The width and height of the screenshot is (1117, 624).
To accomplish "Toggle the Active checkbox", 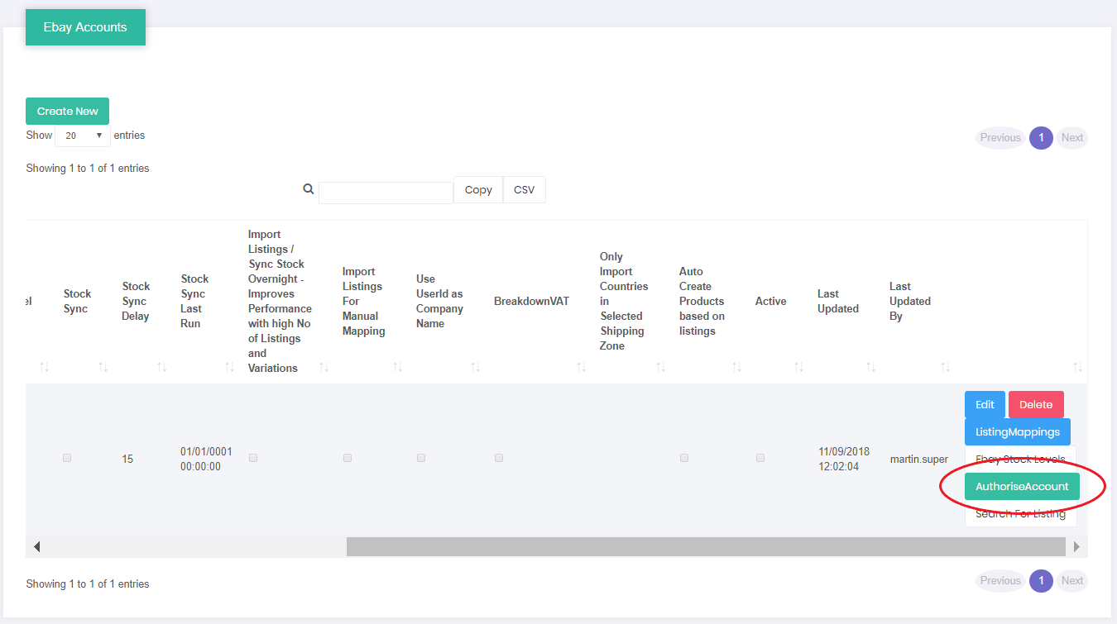I will tap(760, 458).
